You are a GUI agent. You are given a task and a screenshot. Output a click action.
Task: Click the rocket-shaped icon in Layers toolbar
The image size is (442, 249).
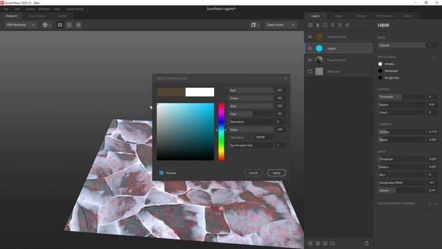(347, 25)
